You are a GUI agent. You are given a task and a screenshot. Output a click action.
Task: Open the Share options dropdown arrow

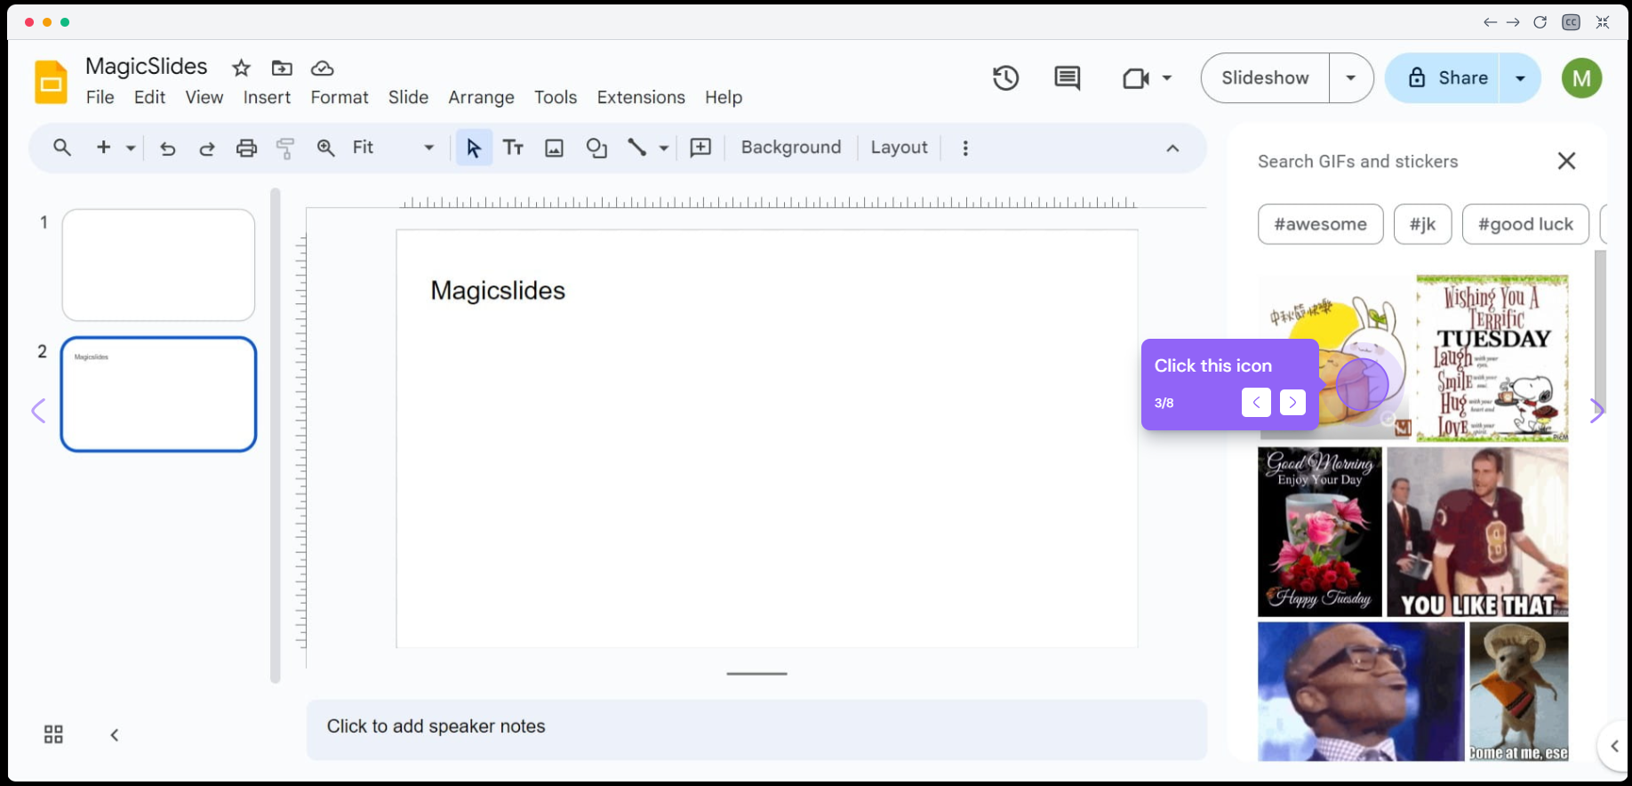1521,78
